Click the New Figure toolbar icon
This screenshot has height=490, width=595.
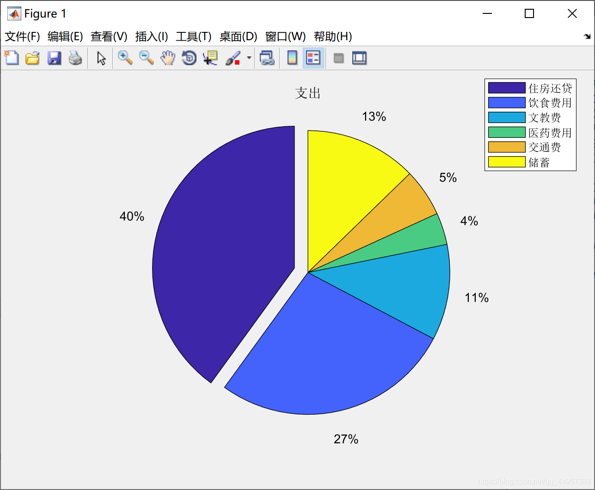coord(12,58)
